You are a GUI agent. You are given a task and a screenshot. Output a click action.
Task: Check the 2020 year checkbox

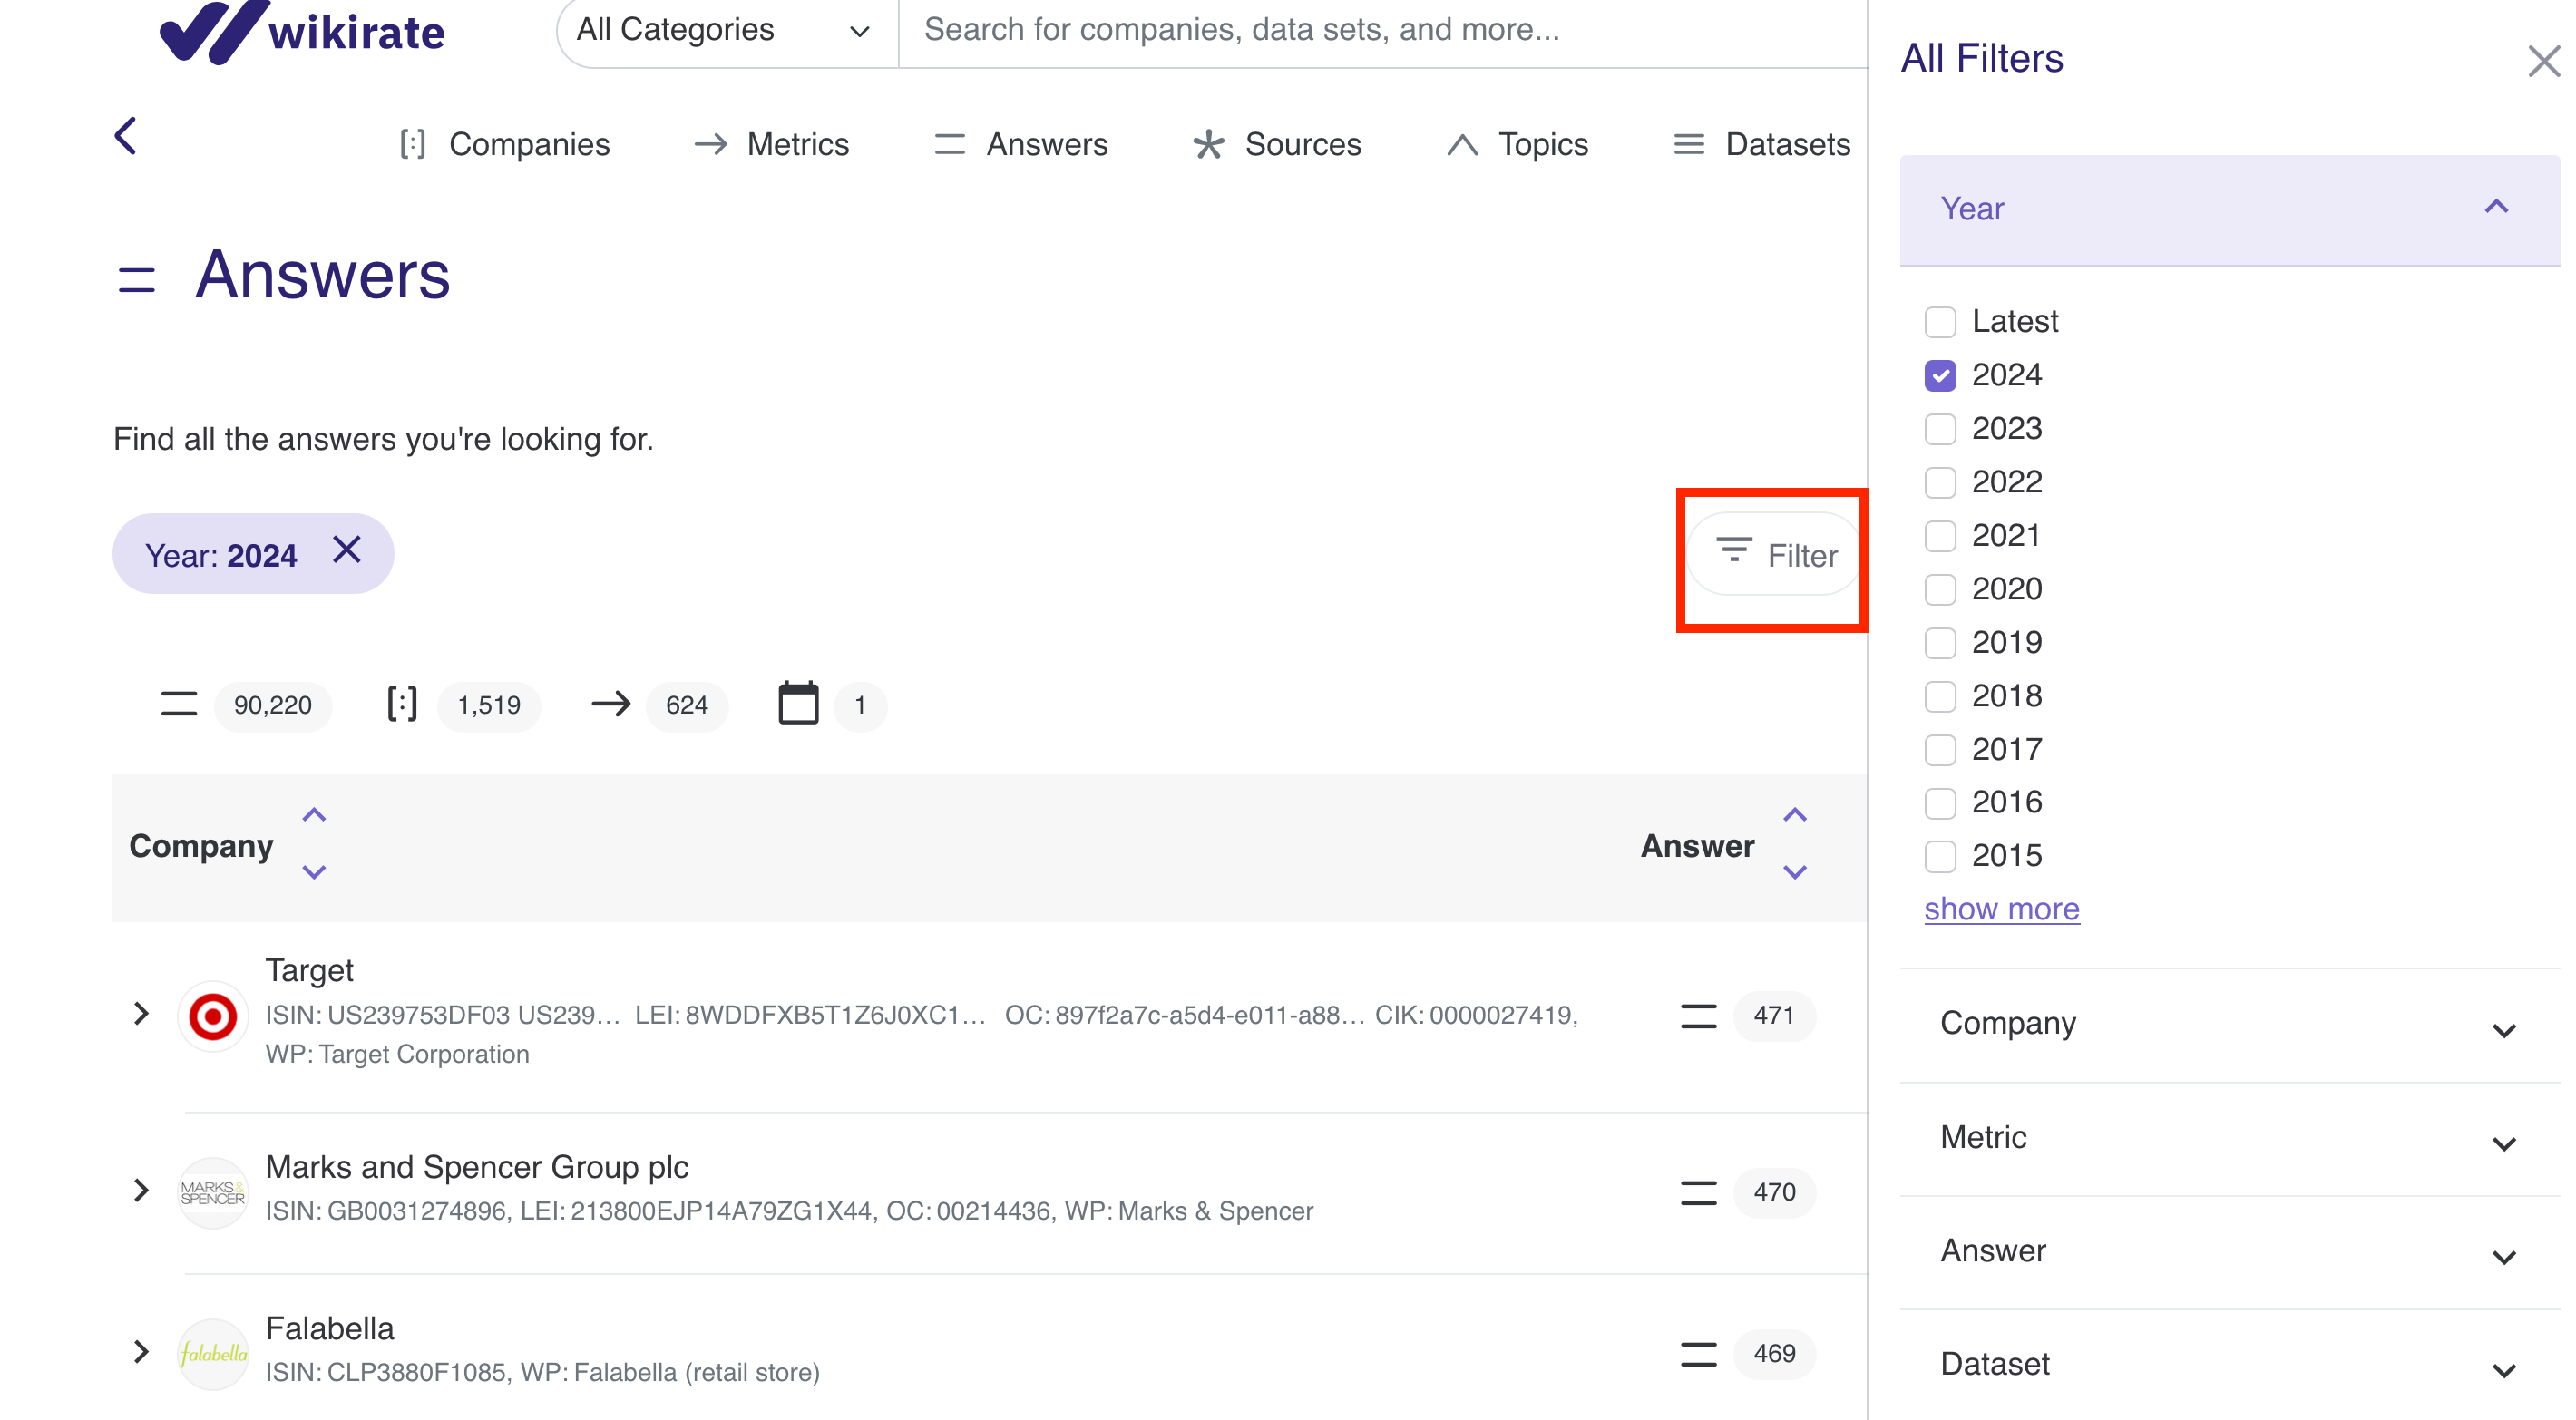[1940, 589]
